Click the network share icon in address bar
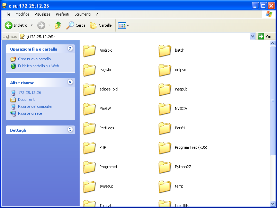Image resolution: width=277 pixels, height=208 pixels. point(22,36)
